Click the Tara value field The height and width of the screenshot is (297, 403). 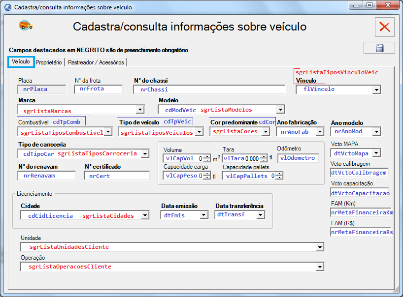coord(241,158)
